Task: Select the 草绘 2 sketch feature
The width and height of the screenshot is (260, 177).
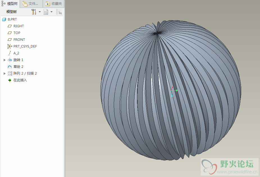Action: pyautogui.click(x=18, y=67)
